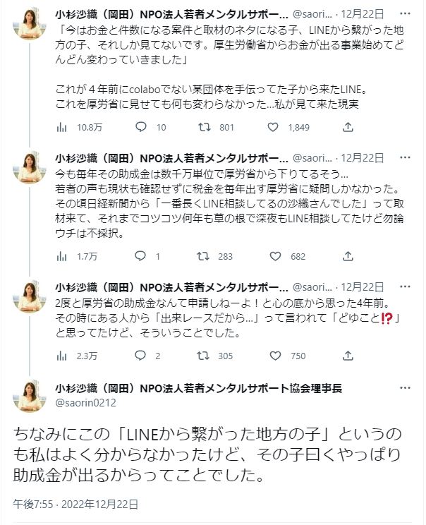Reply to the second tweet about 助成金

pyautogui.click(x=140, y=256)
